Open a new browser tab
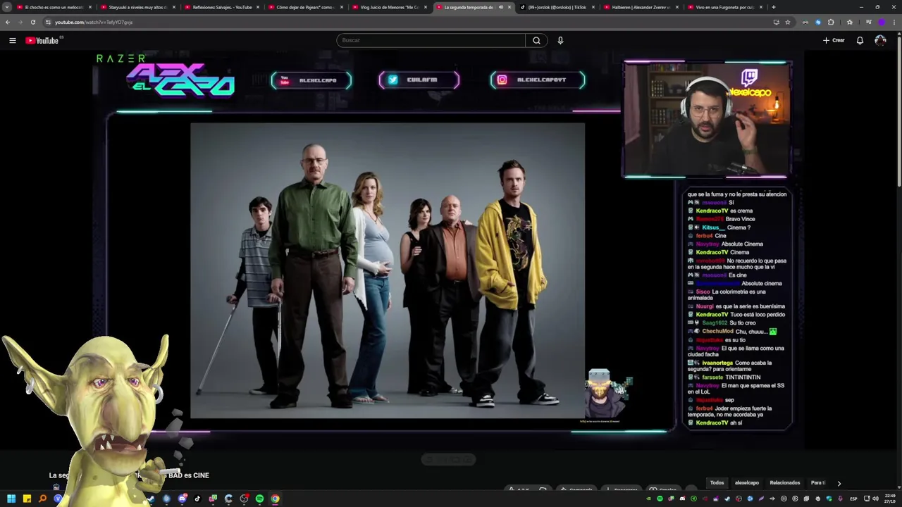Viewport: 902px width, 507px height. coord(773,7)
